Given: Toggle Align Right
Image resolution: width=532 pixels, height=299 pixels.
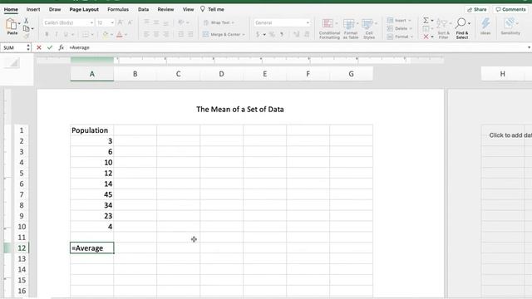Looking at the screenshot, I should click(166, 34).
